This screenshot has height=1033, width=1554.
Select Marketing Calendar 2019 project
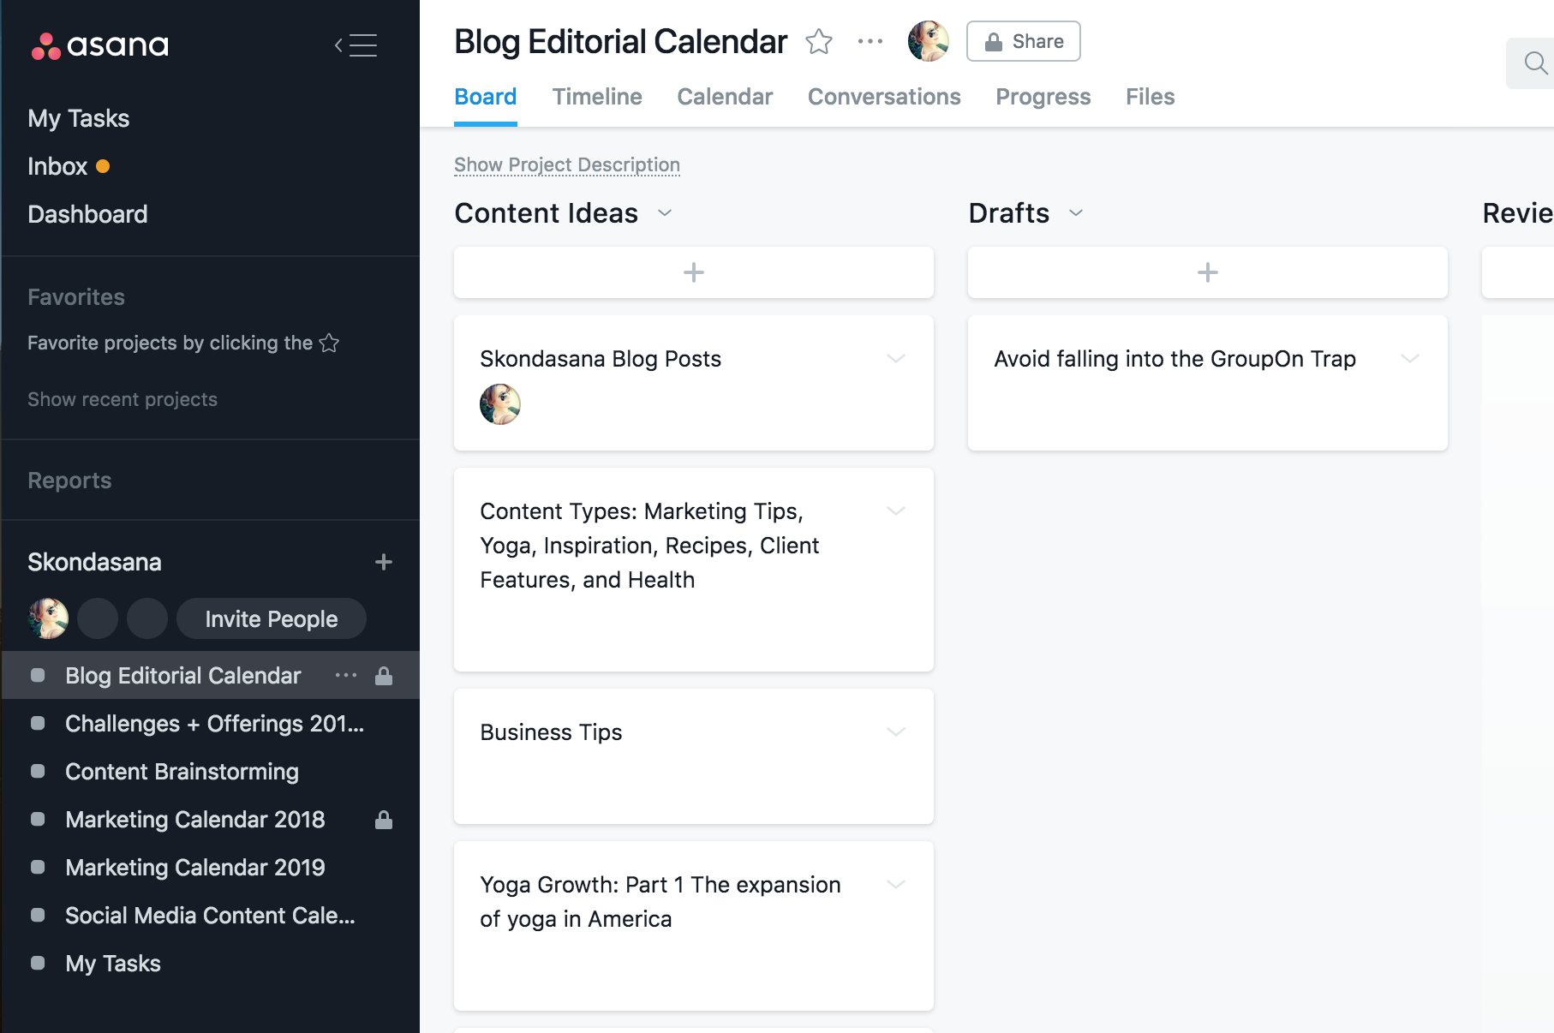click(x=195, y=868)
